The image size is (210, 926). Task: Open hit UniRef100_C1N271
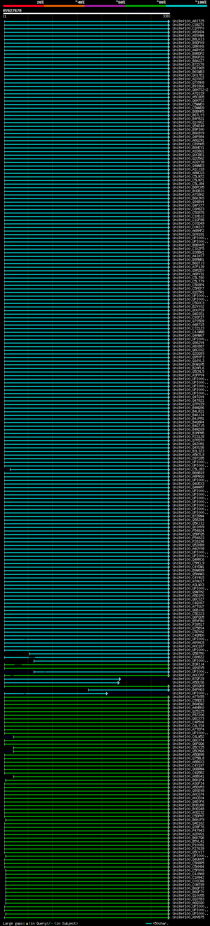(x=188, y=25)
